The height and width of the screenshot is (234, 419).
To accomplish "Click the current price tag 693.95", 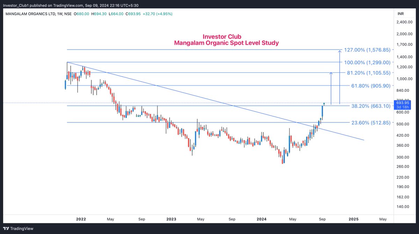I will click(x=403, y=103).
